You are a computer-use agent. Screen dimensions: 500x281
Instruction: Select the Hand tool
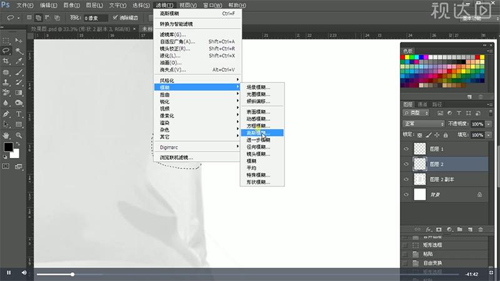click(6, 135)
